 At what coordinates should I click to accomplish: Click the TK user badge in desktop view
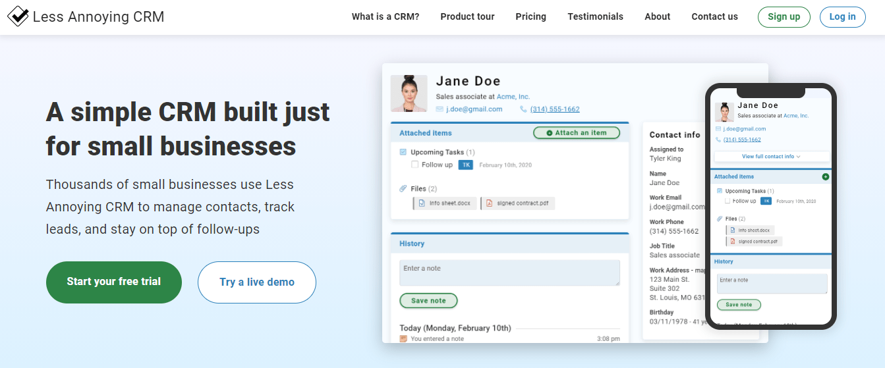pos(466,165)
